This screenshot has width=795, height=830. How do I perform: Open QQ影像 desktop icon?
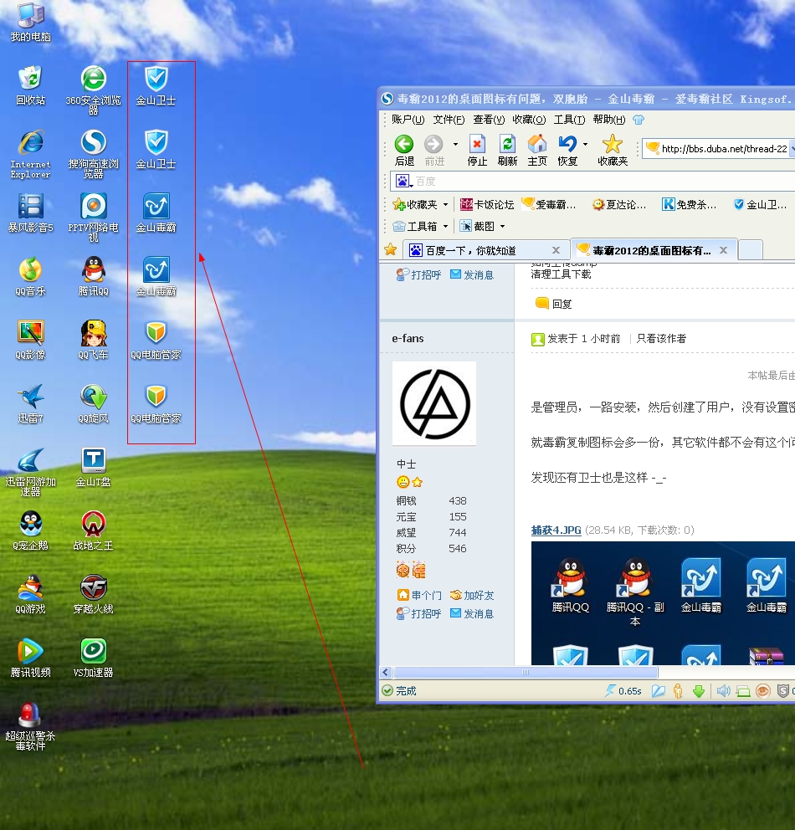pyautogui.click(x=31, y=340)
